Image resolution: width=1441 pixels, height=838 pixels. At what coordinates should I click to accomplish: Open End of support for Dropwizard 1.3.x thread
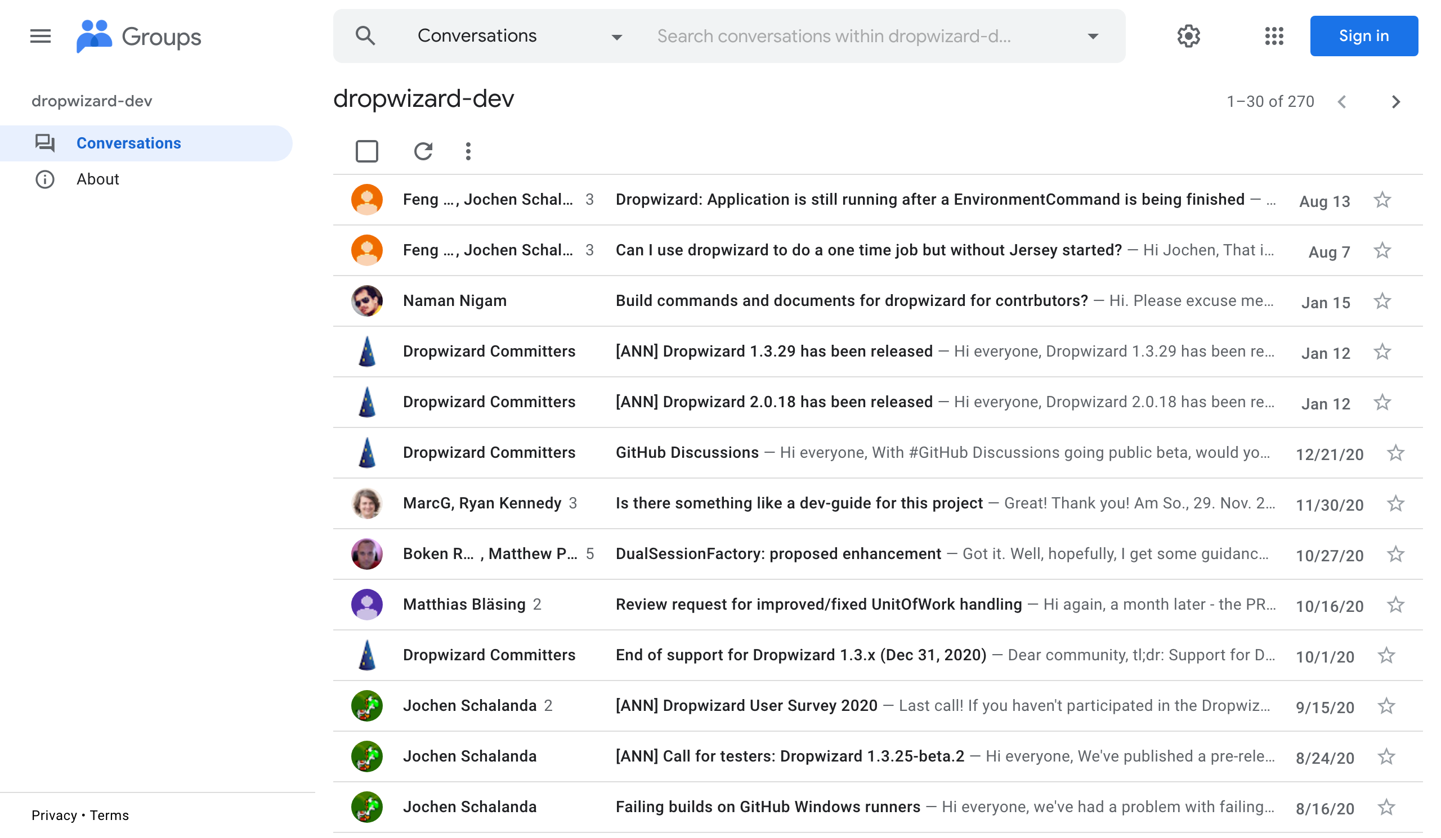click(800, 655)
